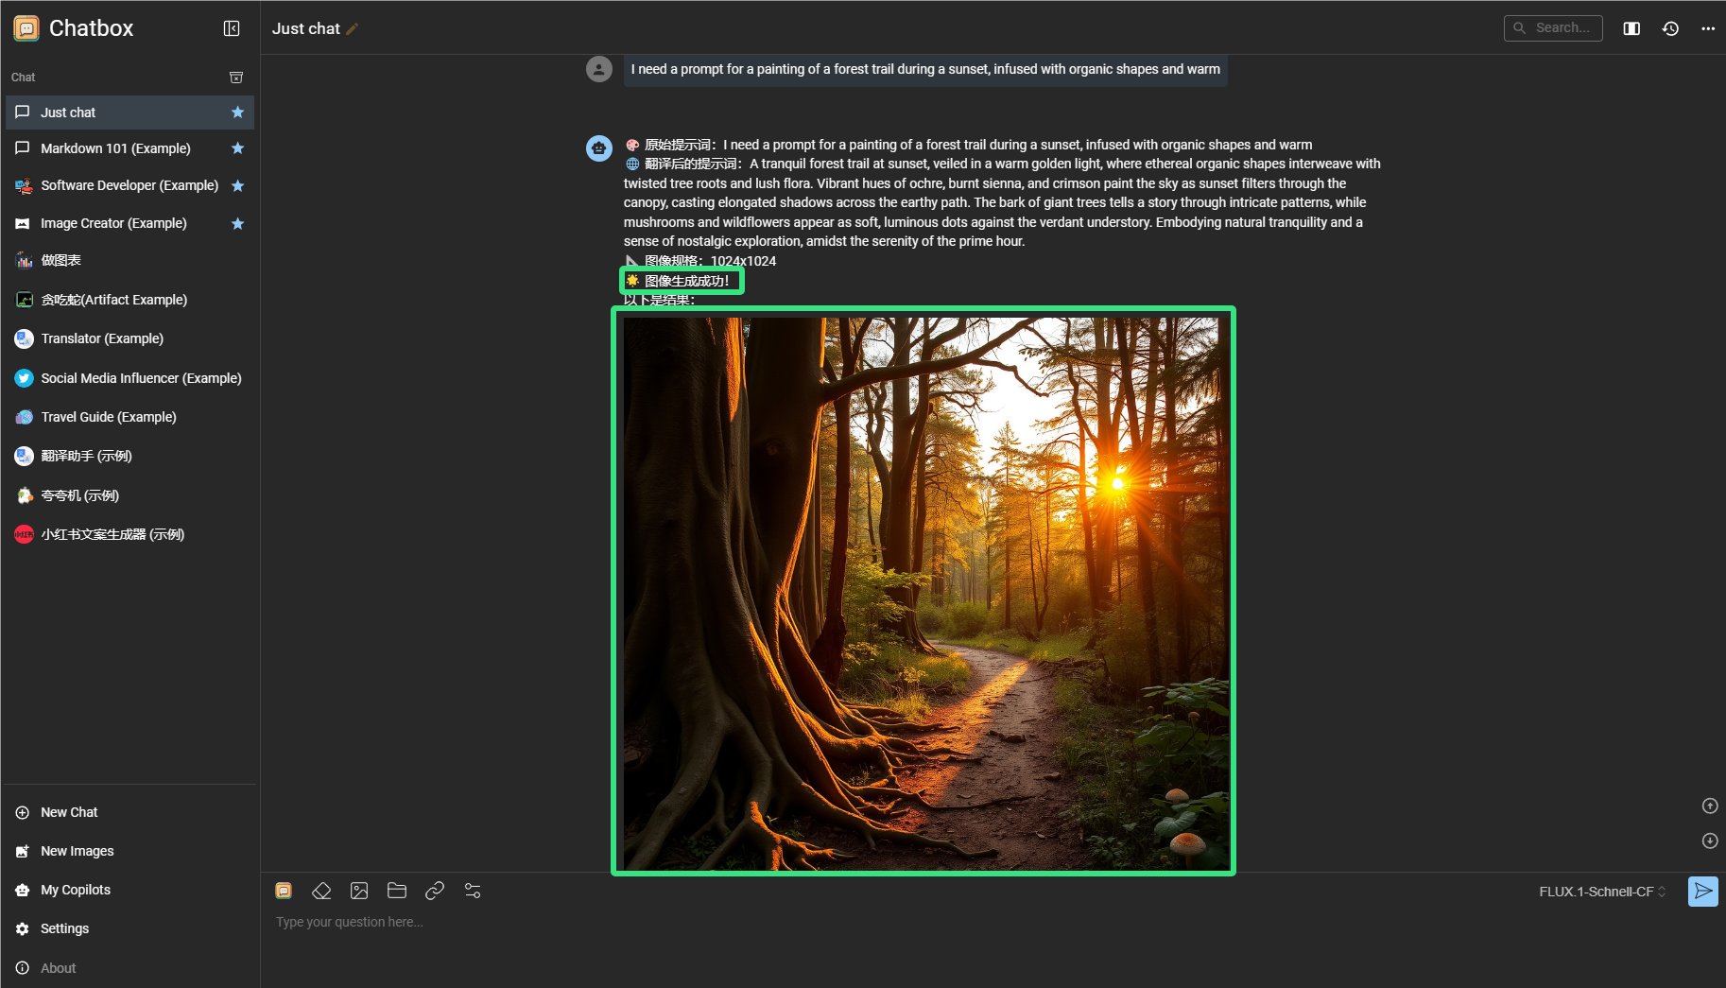Open the Just chat conversation
This screenshot has height=988, width=1726.
[129, 113]
